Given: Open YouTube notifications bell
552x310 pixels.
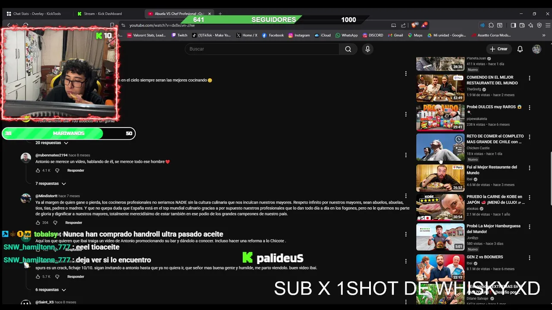Looking at the screenshot, I should (520, 49).
